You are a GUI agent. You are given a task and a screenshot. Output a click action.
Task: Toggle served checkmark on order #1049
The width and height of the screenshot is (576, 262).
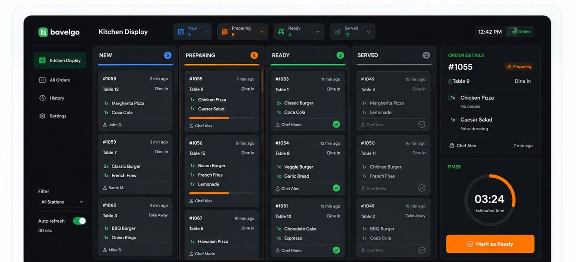coord(421,124)
